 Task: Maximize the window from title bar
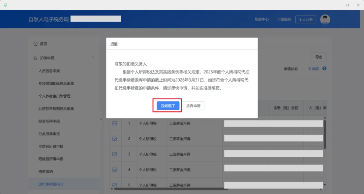point(347,5)
